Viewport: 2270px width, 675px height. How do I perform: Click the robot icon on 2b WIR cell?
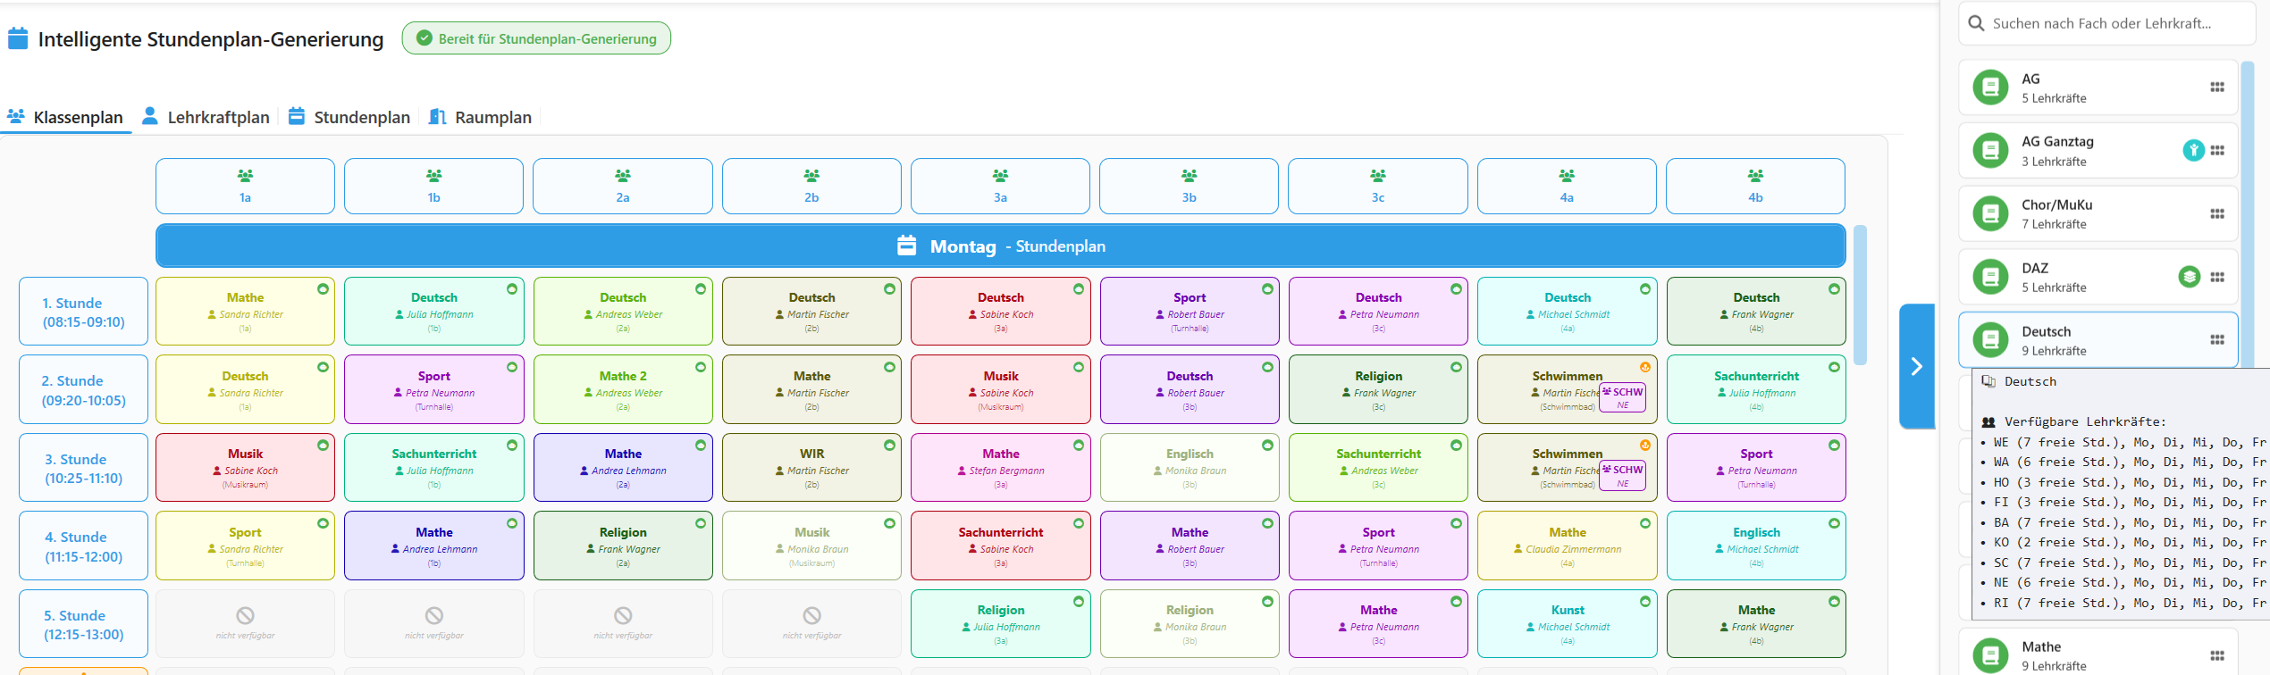point(889,446)
